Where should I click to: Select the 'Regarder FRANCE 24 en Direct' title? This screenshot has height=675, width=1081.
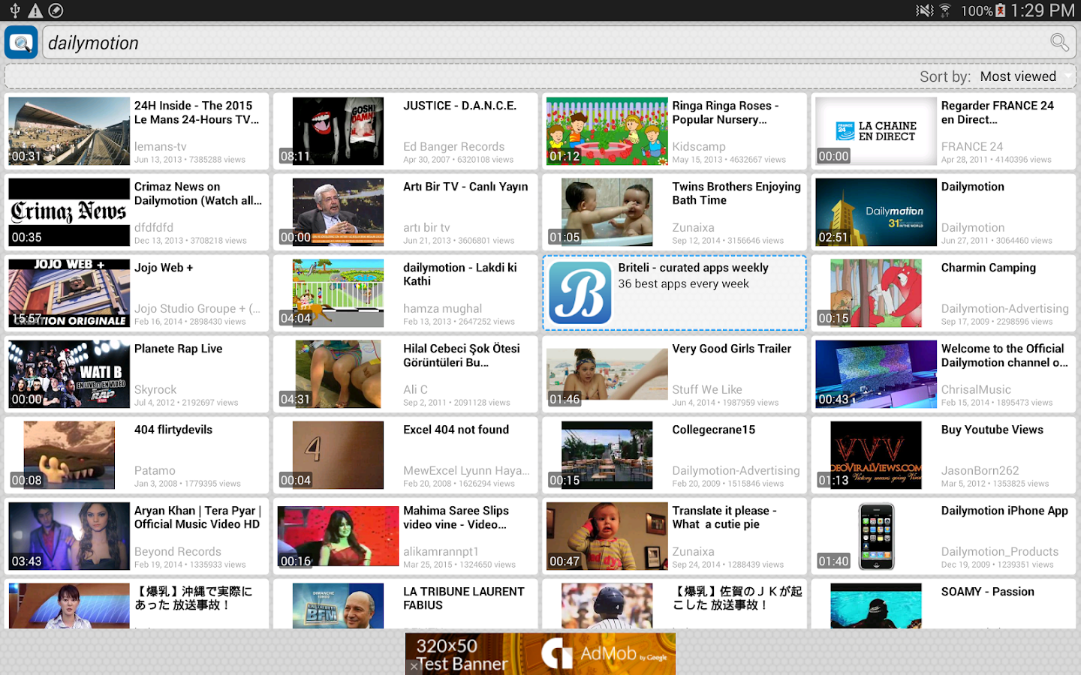[998, 112]
